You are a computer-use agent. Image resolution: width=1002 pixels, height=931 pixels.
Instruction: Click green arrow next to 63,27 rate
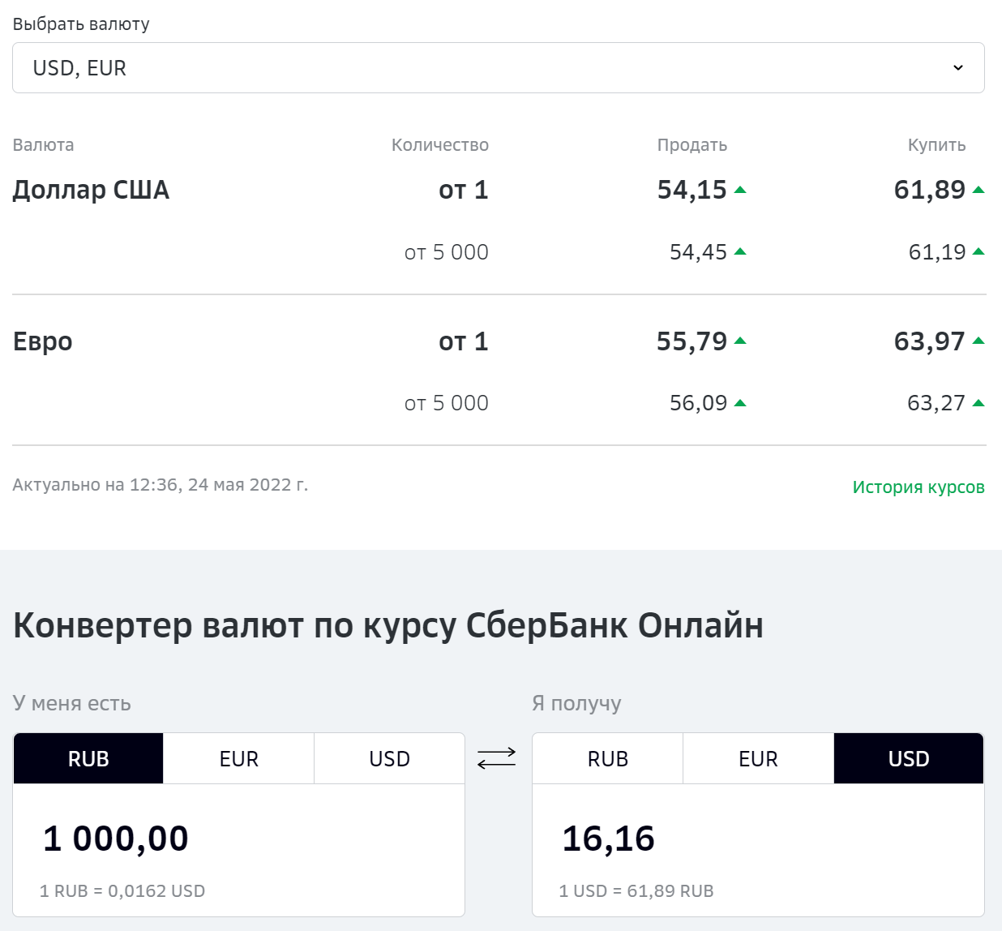tap(978, 403)
